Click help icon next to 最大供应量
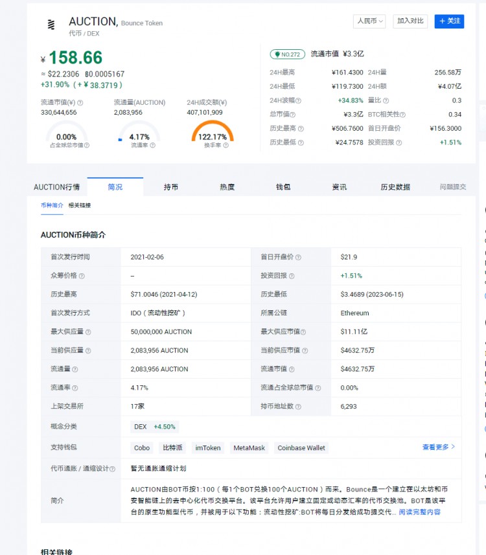This screenshot has width=486, height=555. pyautogui.click(x=88, y=332)
